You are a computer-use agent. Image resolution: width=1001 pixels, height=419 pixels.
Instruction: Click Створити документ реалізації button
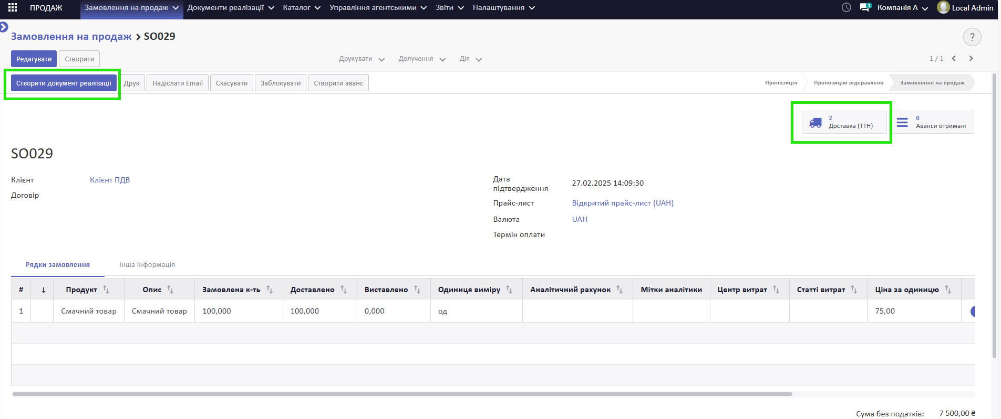tap(64, 83)
